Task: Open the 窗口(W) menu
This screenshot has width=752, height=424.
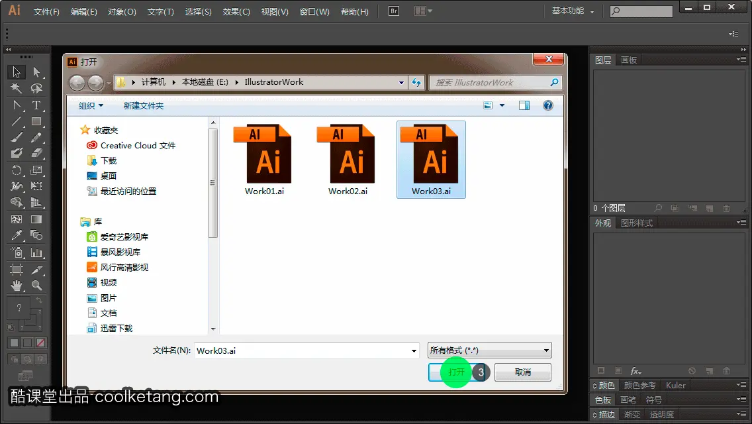Action: pyautogui.click(x=314, y=11)
